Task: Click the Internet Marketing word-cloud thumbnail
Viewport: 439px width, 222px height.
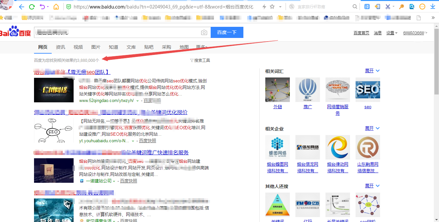Action: click(x=338, y=90)
